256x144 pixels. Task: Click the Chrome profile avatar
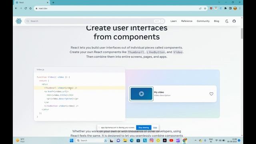tap(235, 8)
